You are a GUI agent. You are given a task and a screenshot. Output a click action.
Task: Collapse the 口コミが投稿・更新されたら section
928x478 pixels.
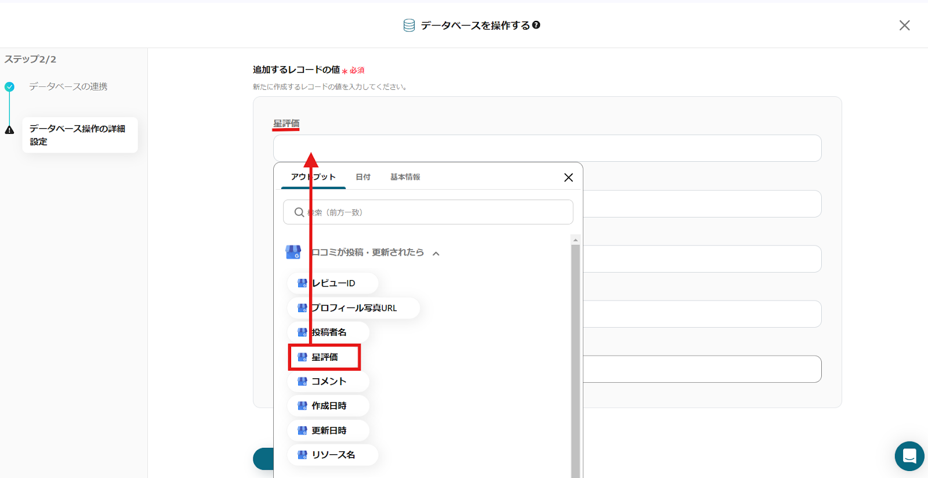click(x=436, y=254)
